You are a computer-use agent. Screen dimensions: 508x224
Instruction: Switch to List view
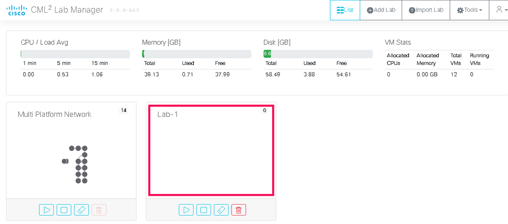[x=345, y=10]
